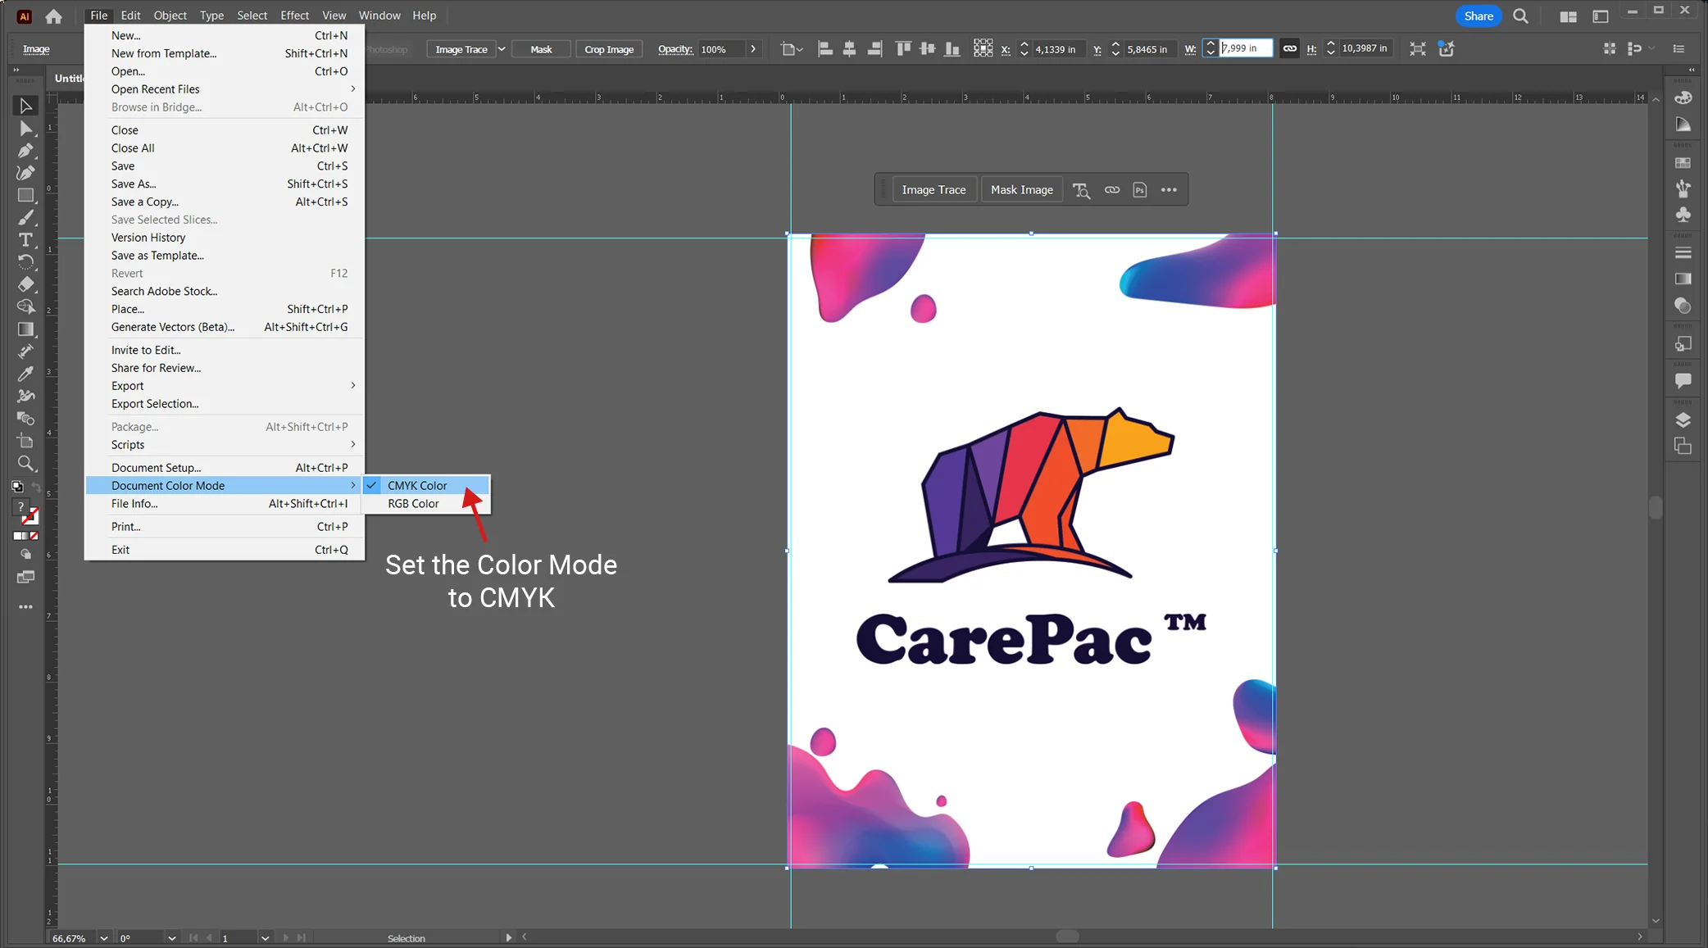The width and height of the screenshot is (1708, 948).
Task: Open the Color panel
Action: [1684, 99]
